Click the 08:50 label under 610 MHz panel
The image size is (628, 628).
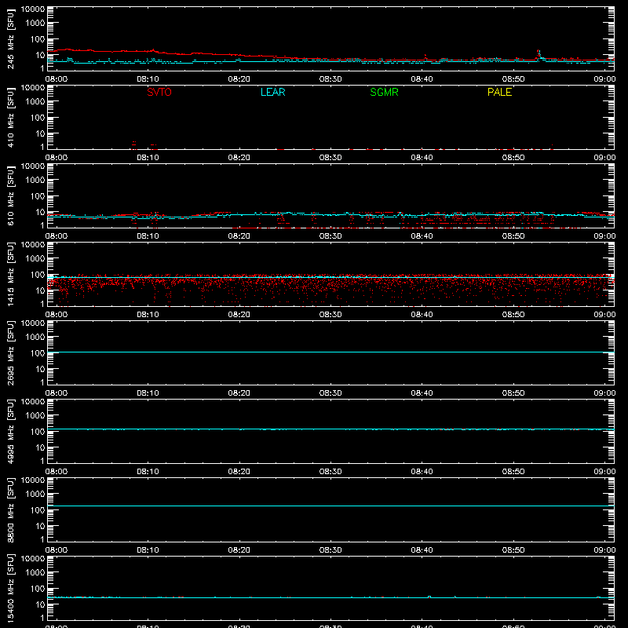pyautogui.click(x=513, y=236)
